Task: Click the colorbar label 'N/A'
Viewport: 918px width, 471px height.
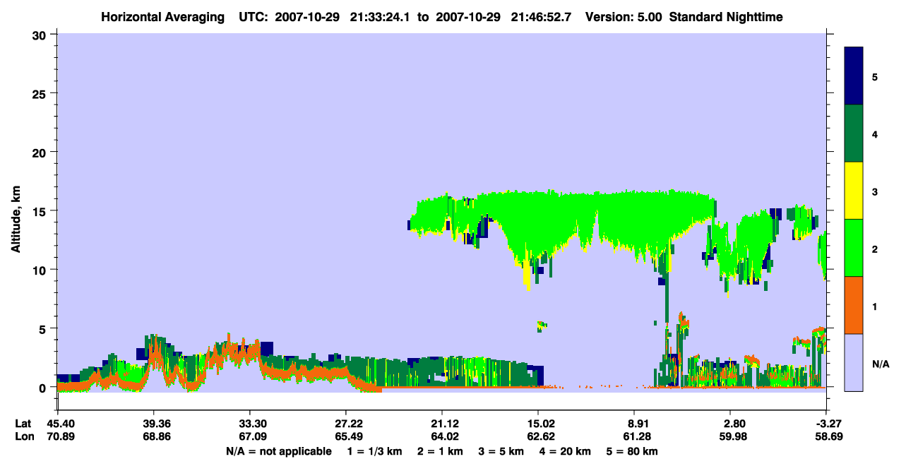Action: click(x=881, y=364)
